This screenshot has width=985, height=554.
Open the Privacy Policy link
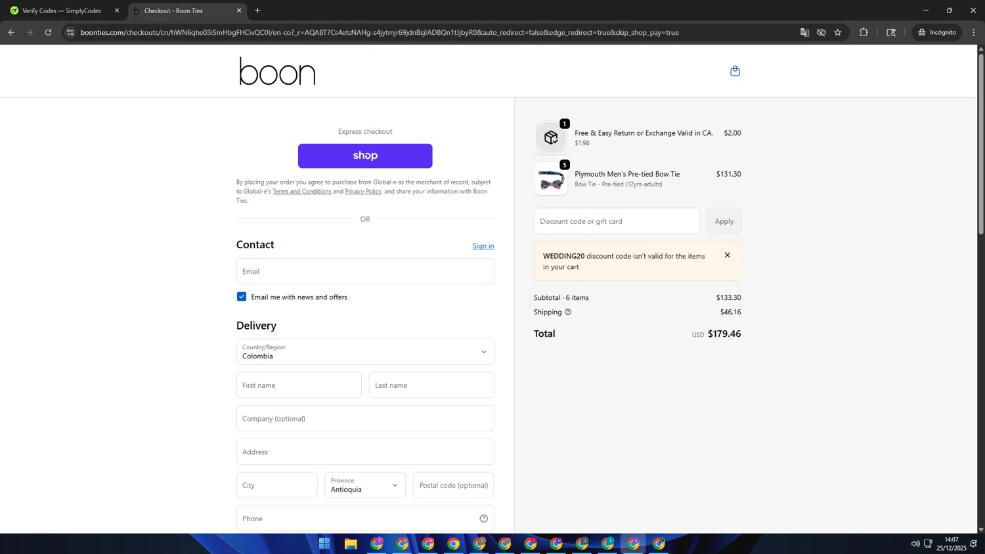point(363,191)
